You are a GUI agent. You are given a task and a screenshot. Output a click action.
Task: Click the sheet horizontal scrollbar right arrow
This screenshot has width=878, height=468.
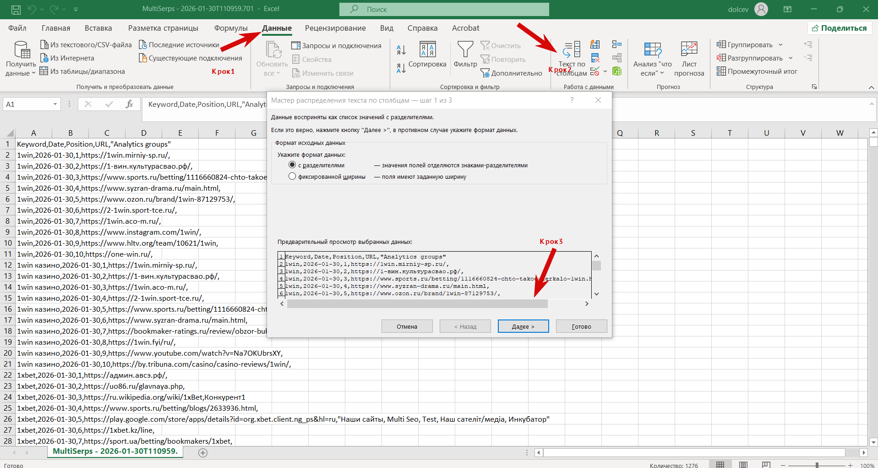864,452
